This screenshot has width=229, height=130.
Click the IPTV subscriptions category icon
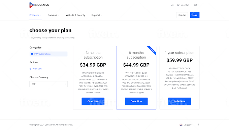click(32, 54)
